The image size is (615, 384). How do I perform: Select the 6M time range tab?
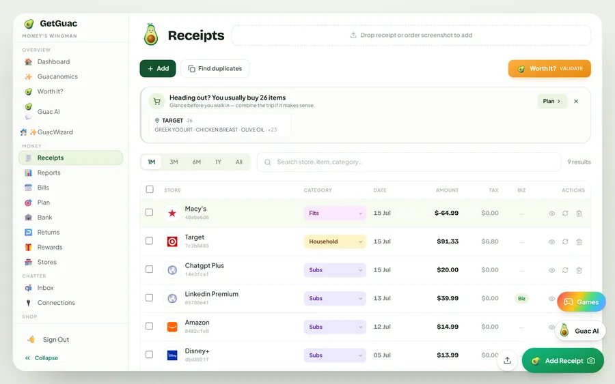[x=197, y=162]
